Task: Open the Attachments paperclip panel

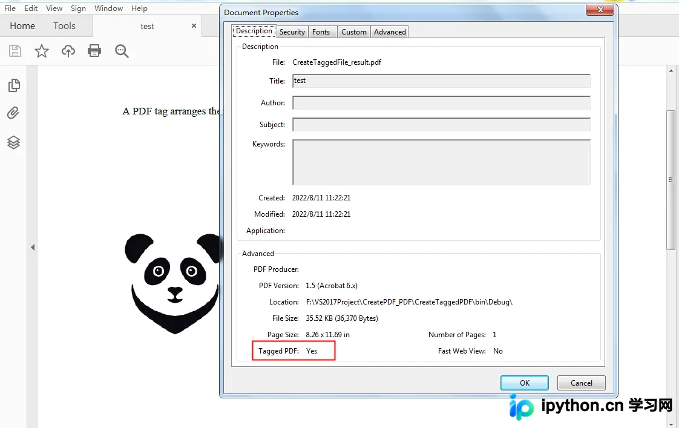Action: click(13, 113)
